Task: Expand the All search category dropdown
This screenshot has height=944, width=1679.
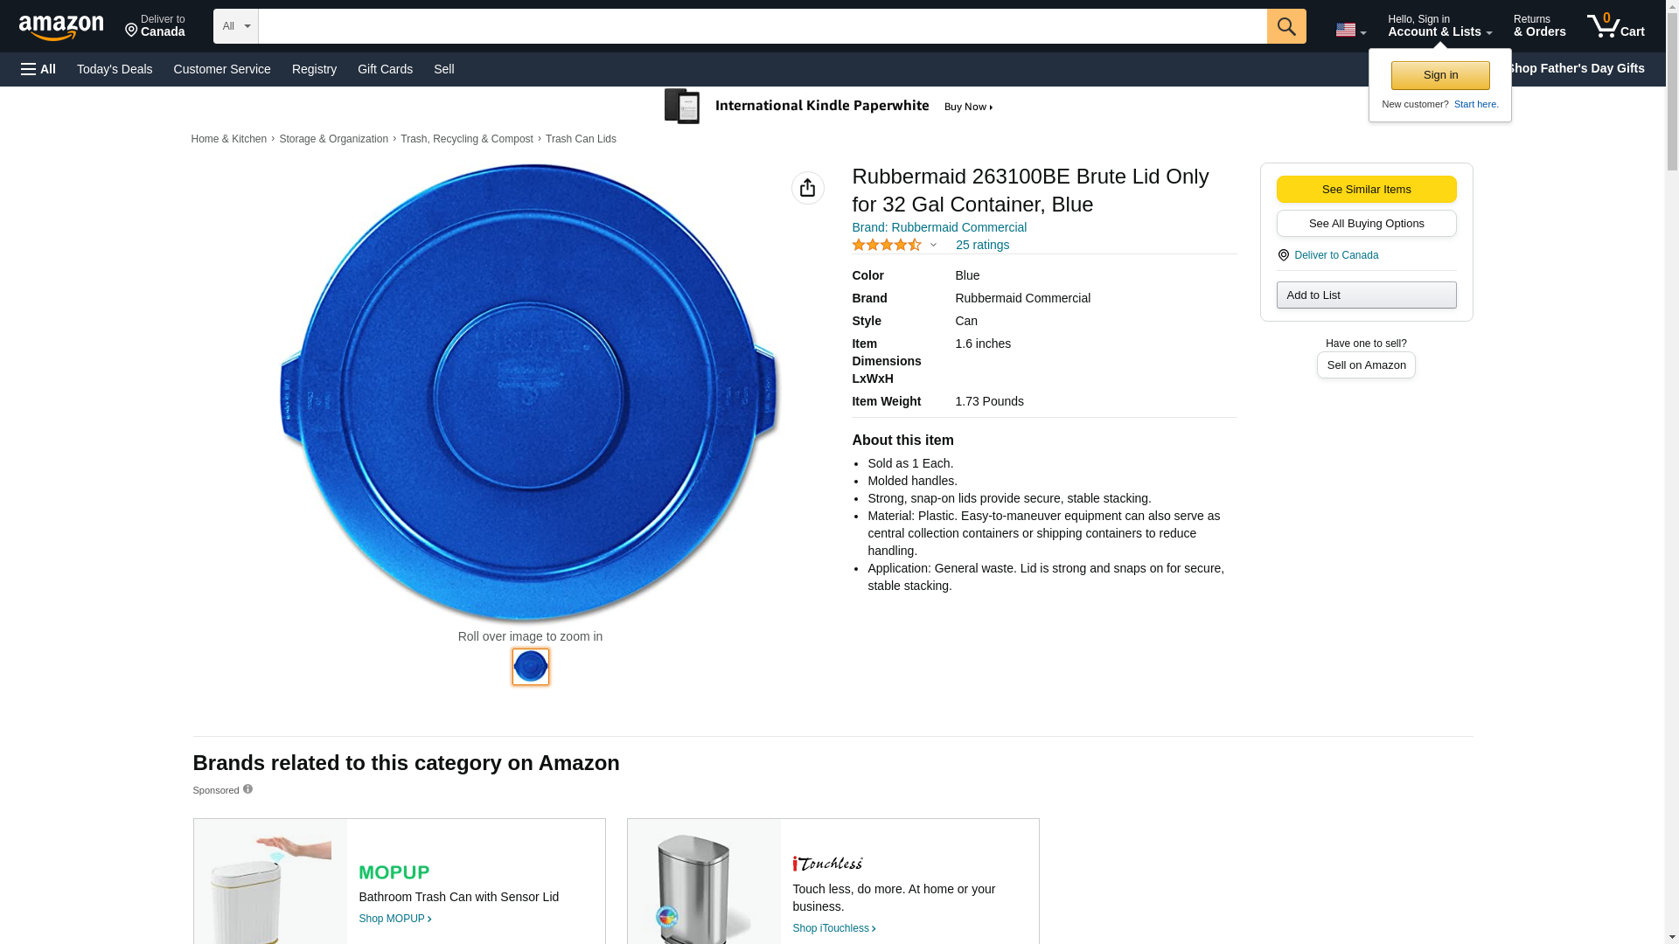Action: 235,26
